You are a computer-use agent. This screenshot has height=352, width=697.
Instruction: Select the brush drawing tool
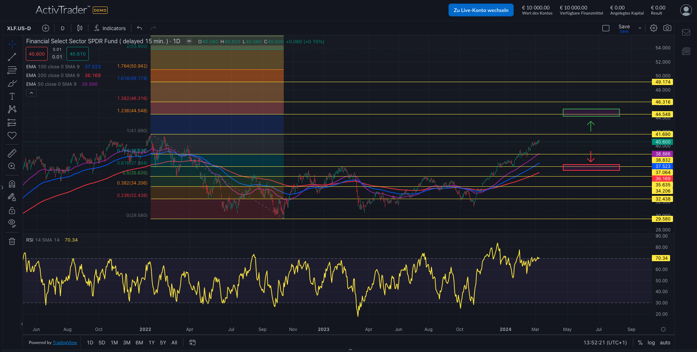pos(12,83)
